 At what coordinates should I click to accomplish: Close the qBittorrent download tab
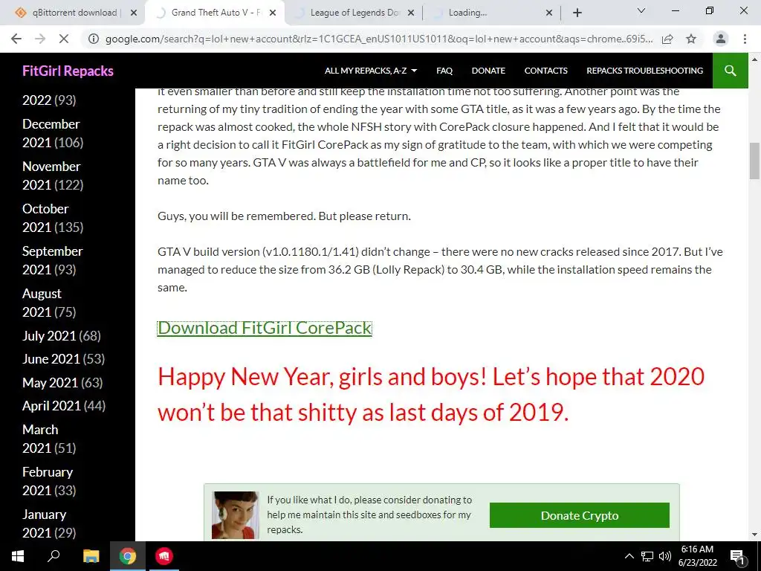[134, 13]
